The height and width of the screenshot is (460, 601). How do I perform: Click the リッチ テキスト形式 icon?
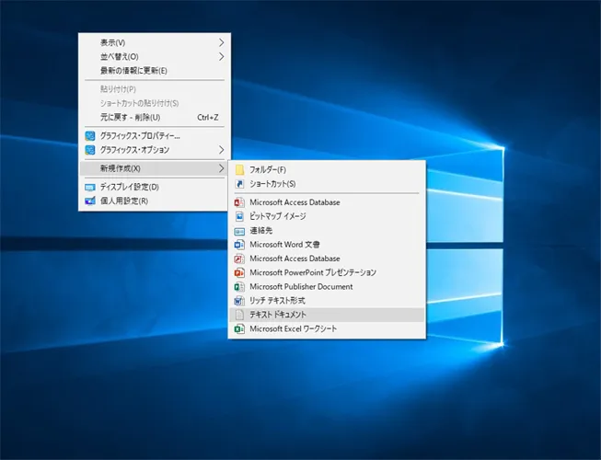pos(239,301)
